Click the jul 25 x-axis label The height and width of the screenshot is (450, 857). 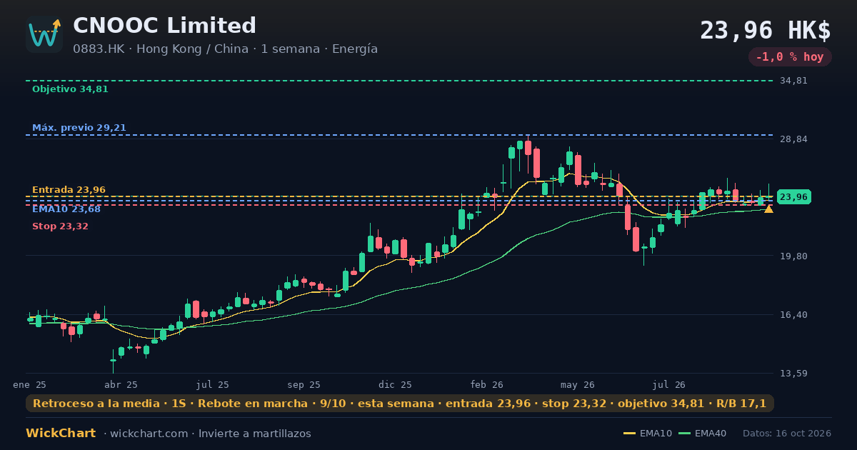213,385
